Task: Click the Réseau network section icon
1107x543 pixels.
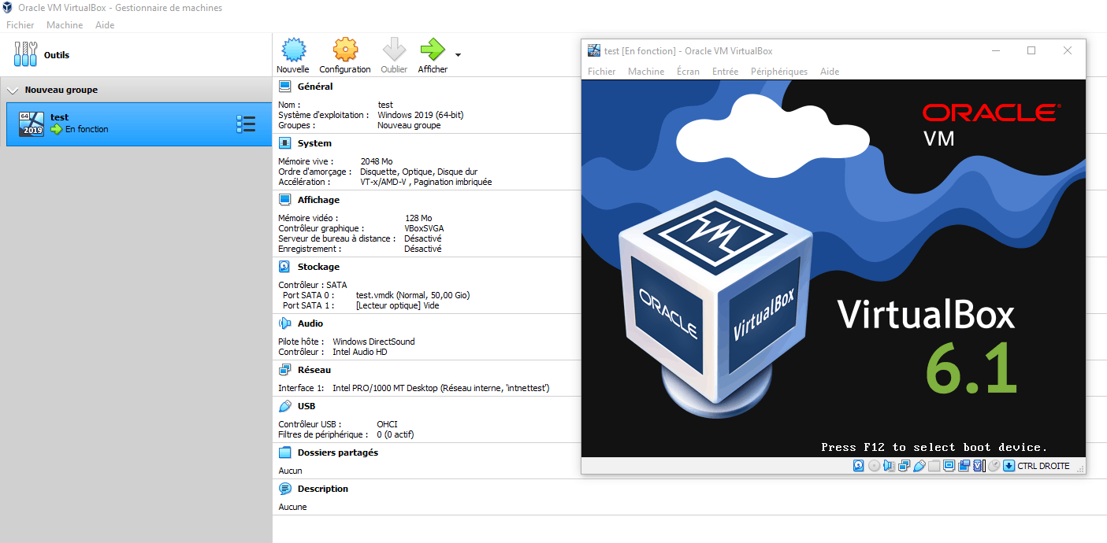Action: tap(284, 370)
